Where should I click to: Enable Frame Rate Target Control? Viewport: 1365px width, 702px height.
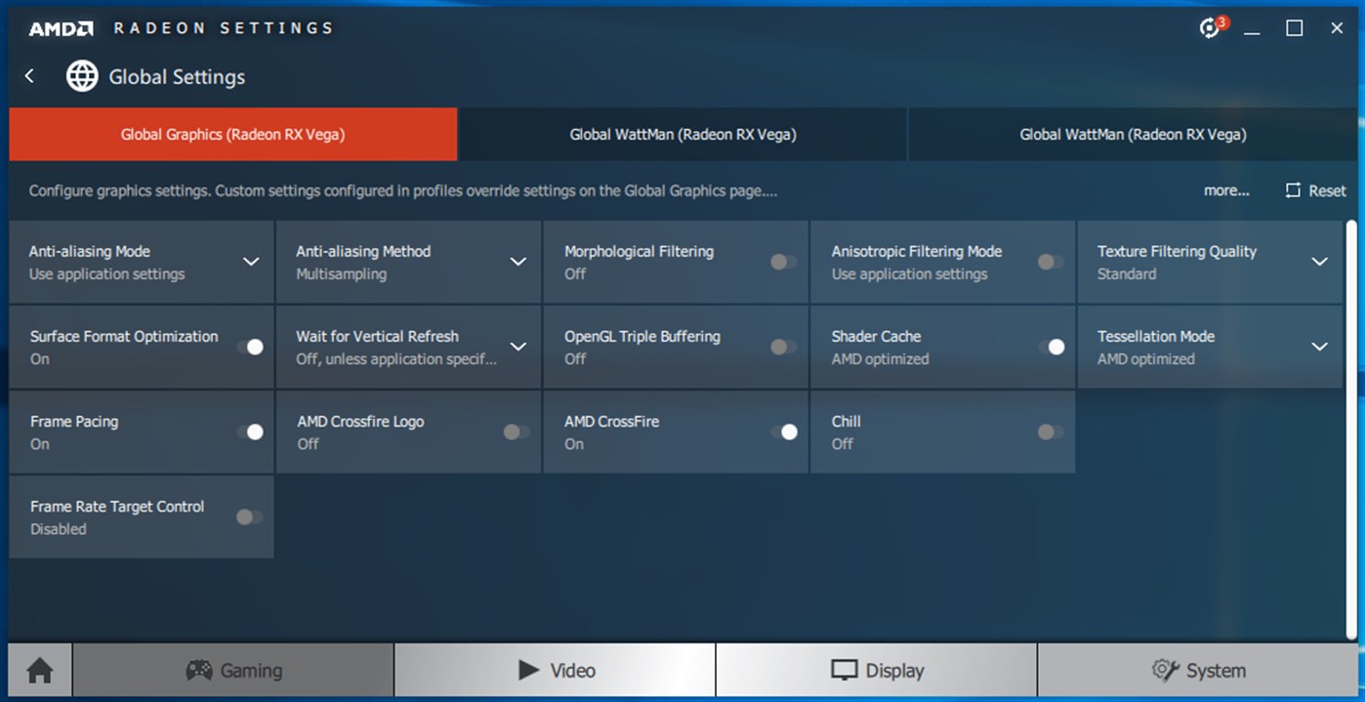[248, 517]
